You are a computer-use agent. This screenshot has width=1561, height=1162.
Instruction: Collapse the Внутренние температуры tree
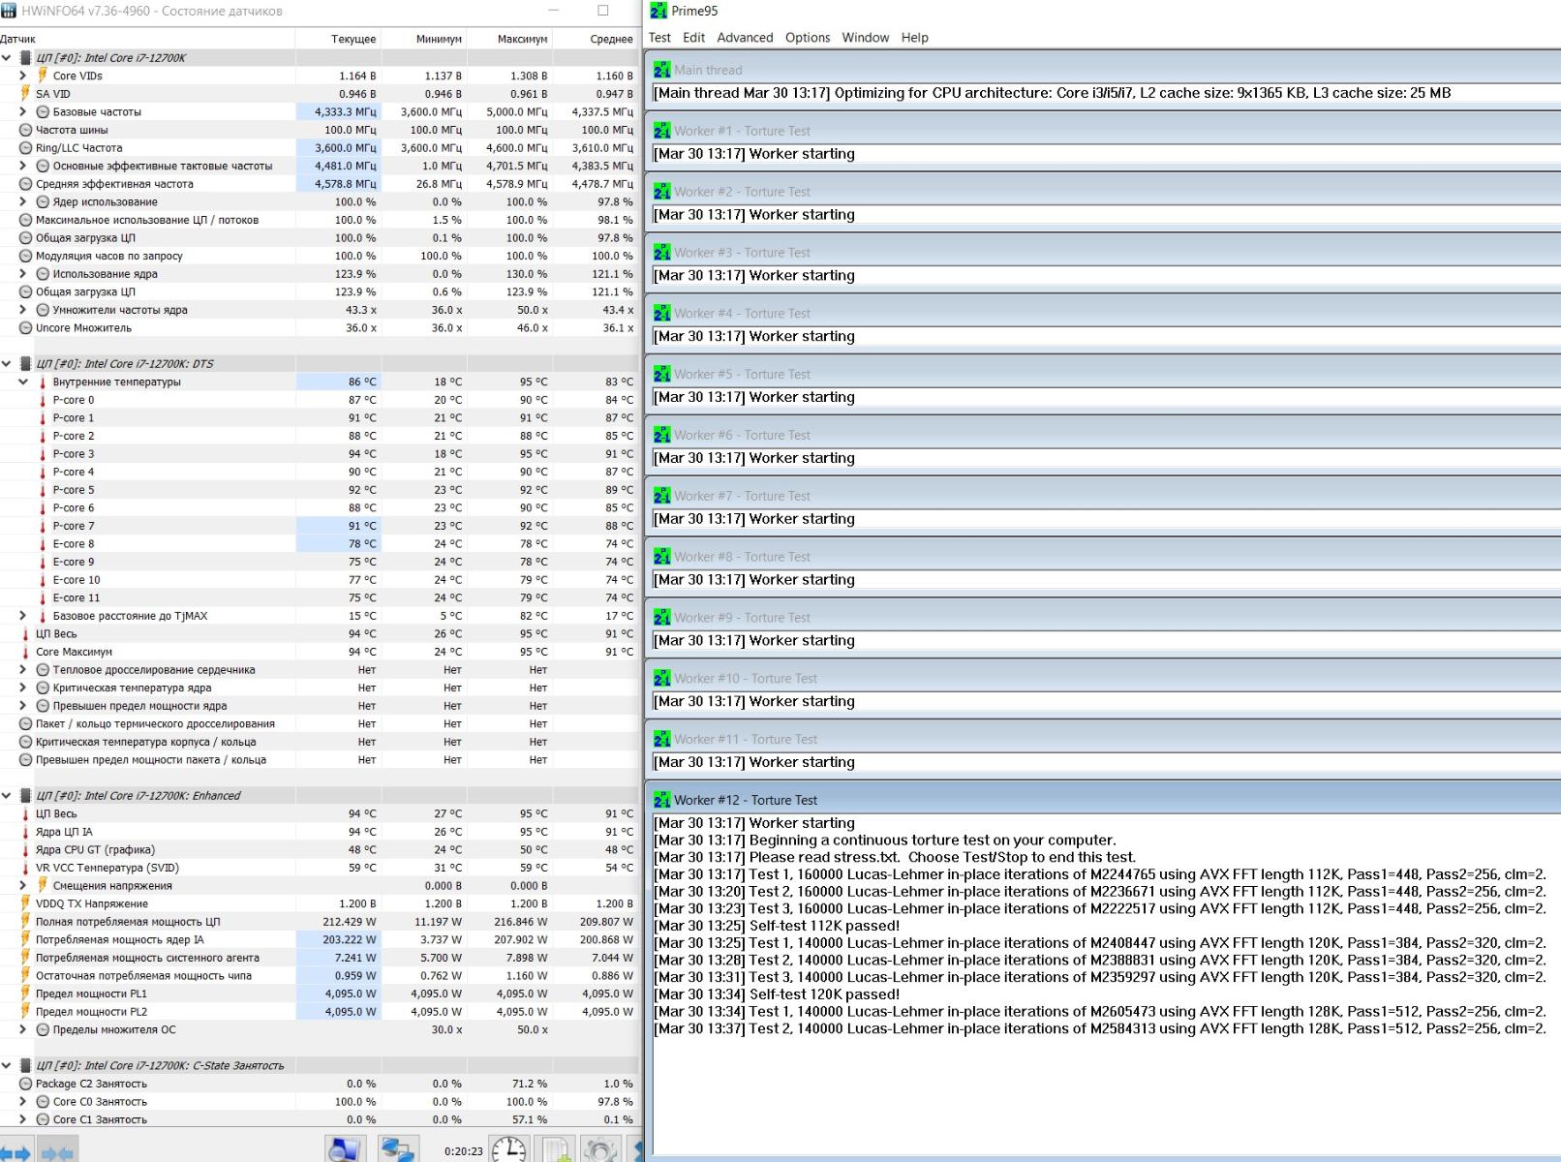click(23, 382)
